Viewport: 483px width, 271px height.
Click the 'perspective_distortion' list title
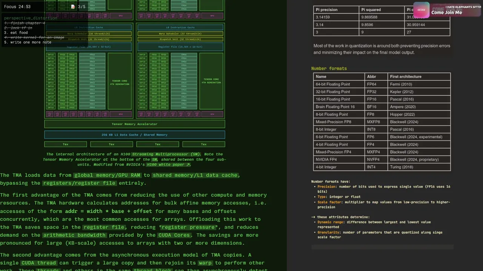(x=31, y=18)
